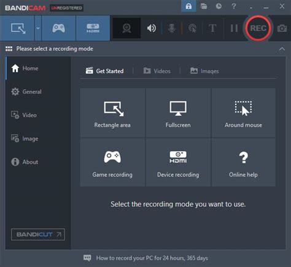
Task: Switch to the game recording mode toolbar icon
Action: point(59,28)
